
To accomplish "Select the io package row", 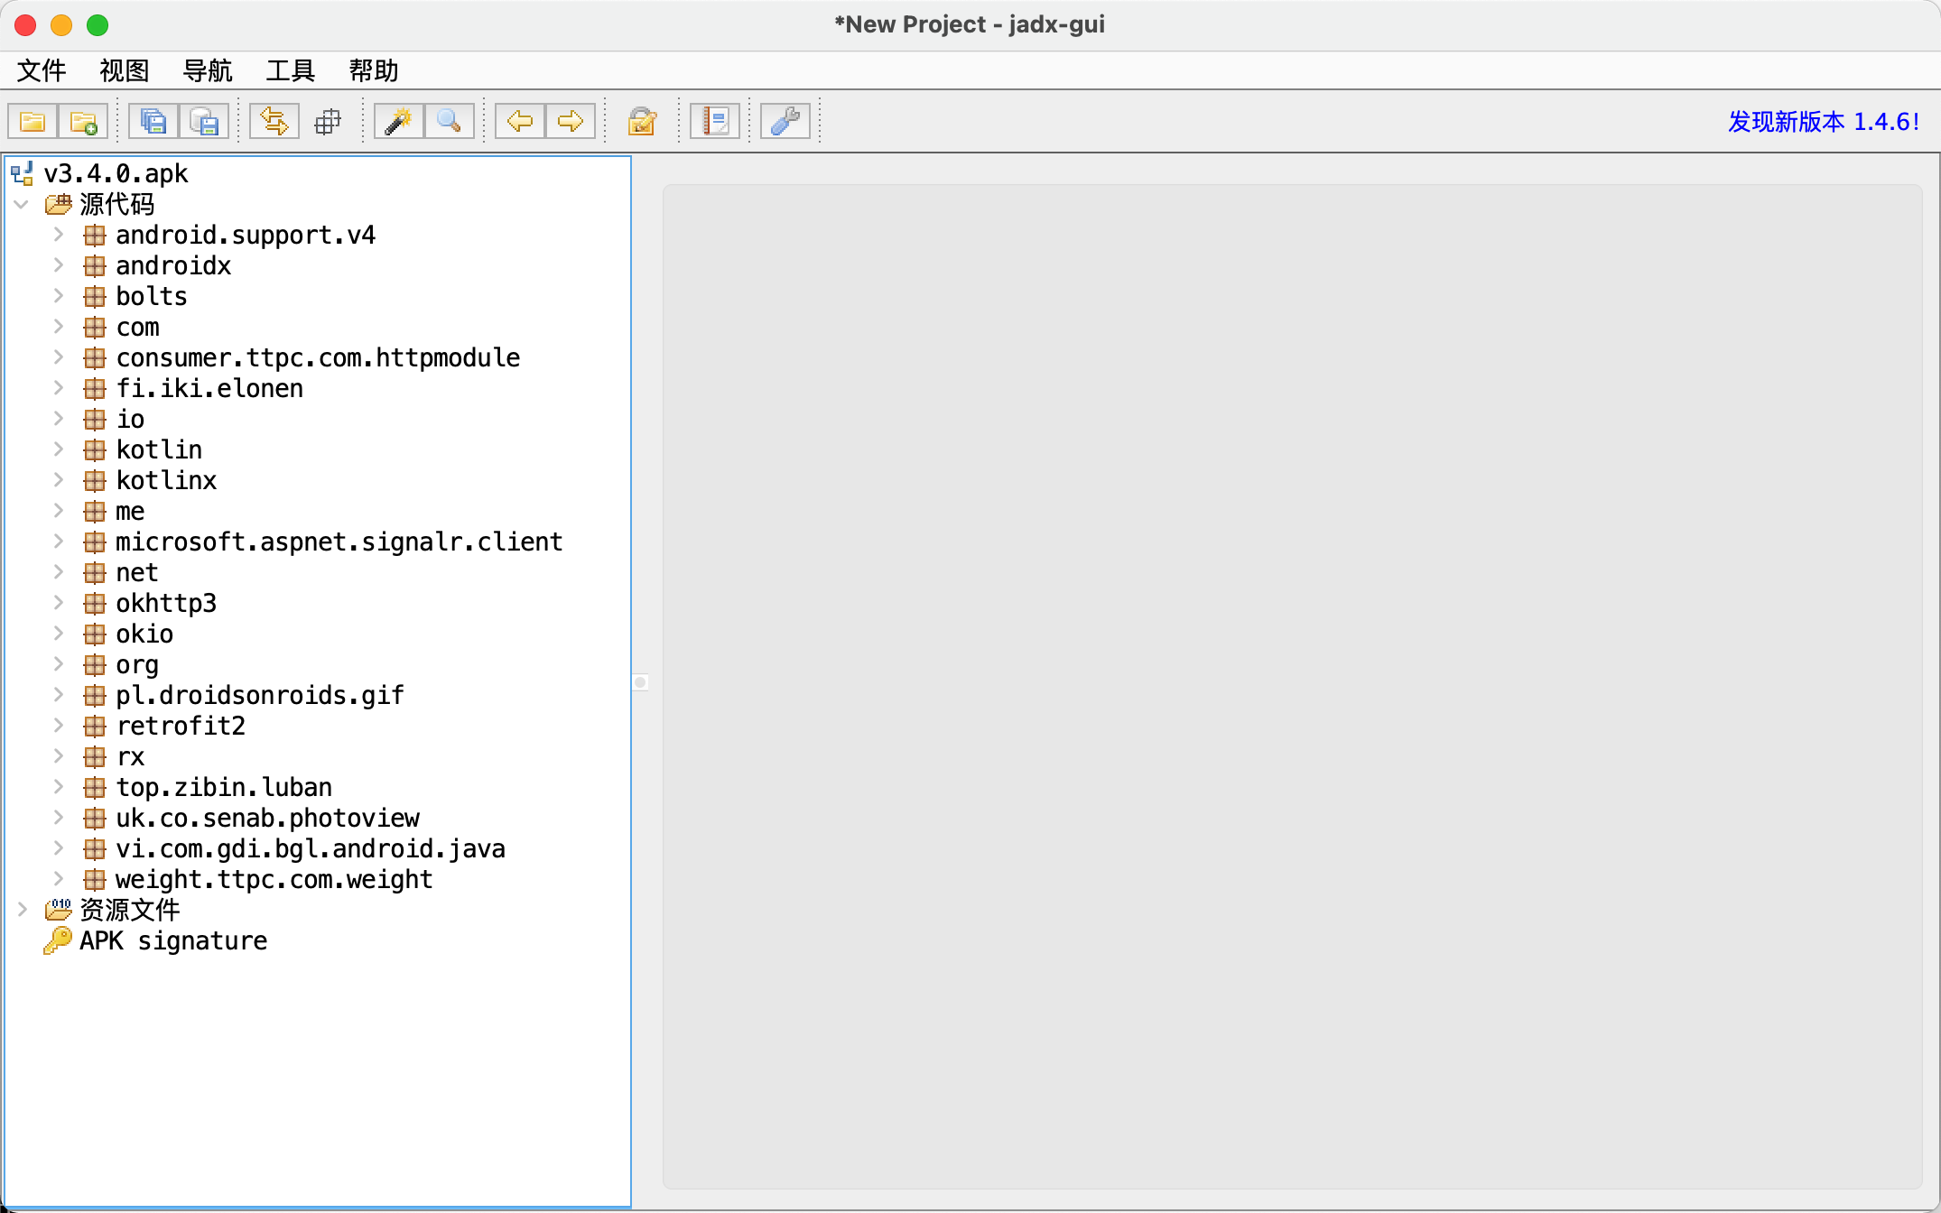I will [130, 420].
